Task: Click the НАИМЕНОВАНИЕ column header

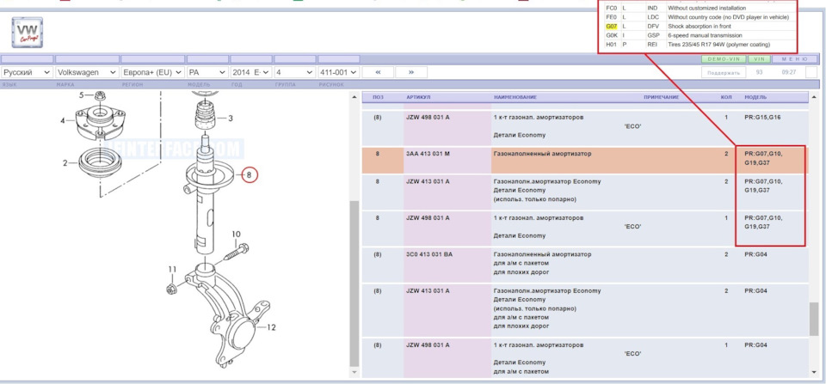Action: point(515,98)
